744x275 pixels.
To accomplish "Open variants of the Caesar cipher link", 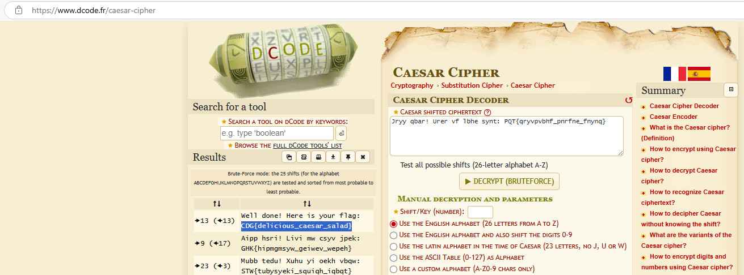I will tap(687, 240).
